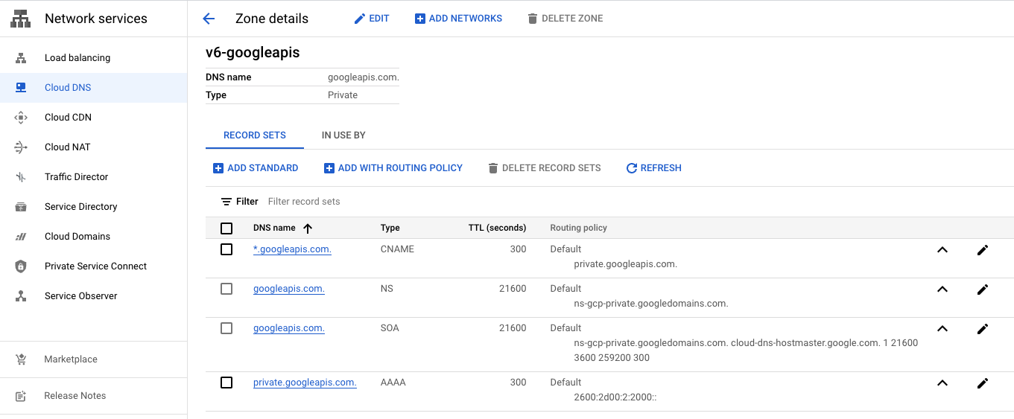This screenshot has width=1014, height=419.
Task: Collapse the CNAME record routing policy chevron
Action: (942, 250)
